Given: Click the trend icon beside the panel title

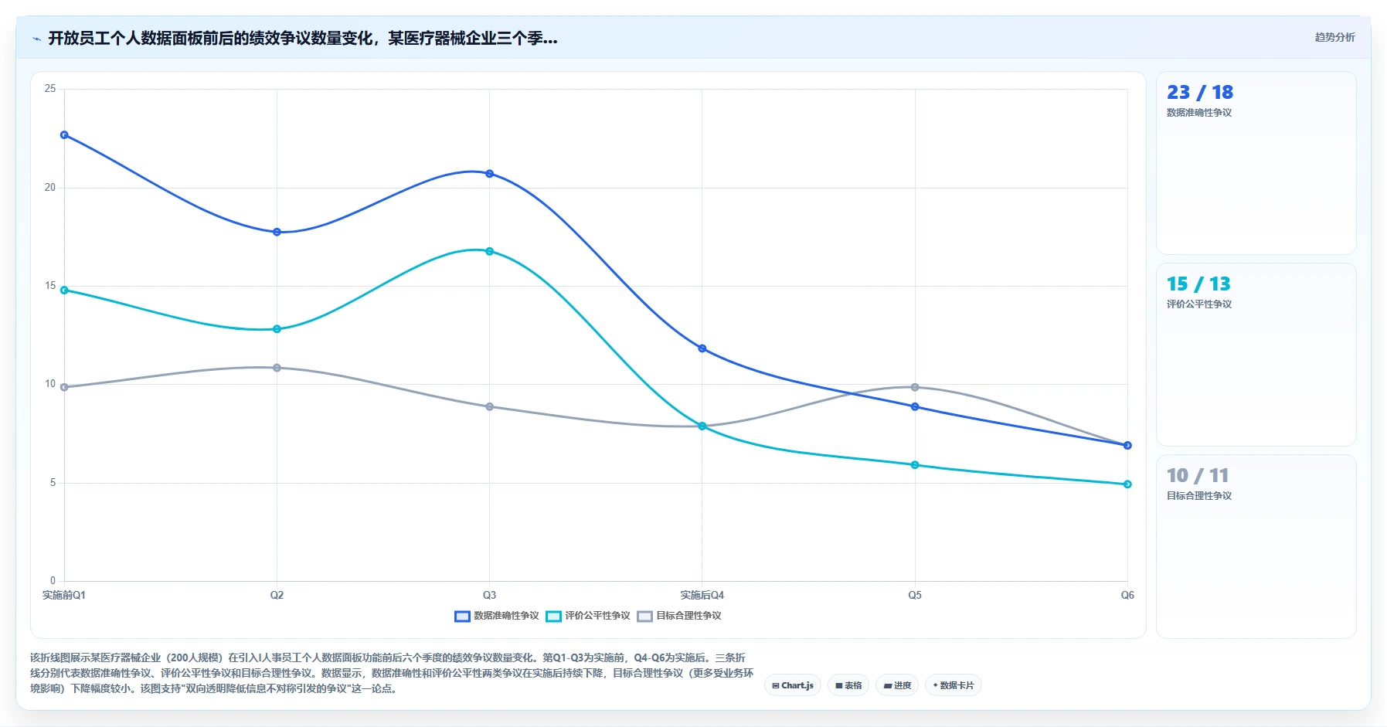Looking at the screenshot, I should click(36, 39).
